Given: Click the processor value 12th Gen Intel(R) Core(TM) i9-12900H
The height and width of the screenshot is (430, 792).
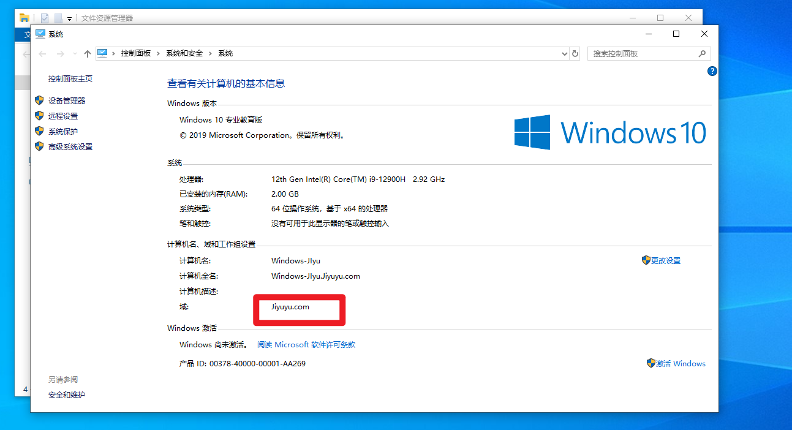Looking at the screenshot, I should (x=339, y=179).
